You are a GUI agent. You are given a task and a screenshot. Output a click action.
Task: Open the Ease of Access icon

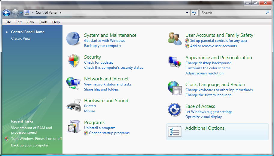click(x=174, y=110)
